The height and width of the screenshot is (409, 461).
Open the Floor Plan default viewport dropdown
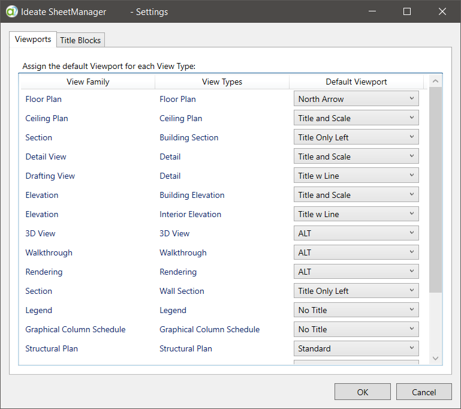coord(356,99)
